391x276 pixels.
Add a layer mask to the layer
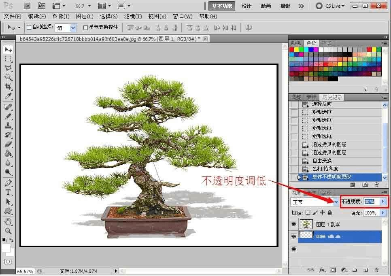pos(333,270)
